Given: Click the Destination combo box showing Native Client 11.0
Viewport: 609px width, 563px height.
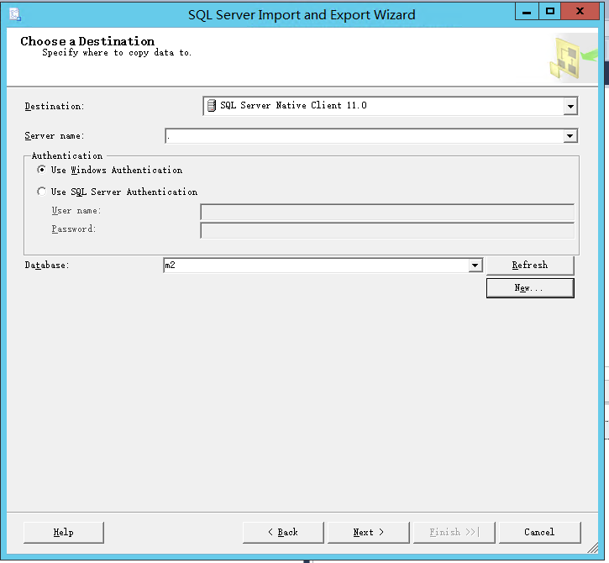Looking at the screenshot, I should (391, 106).
